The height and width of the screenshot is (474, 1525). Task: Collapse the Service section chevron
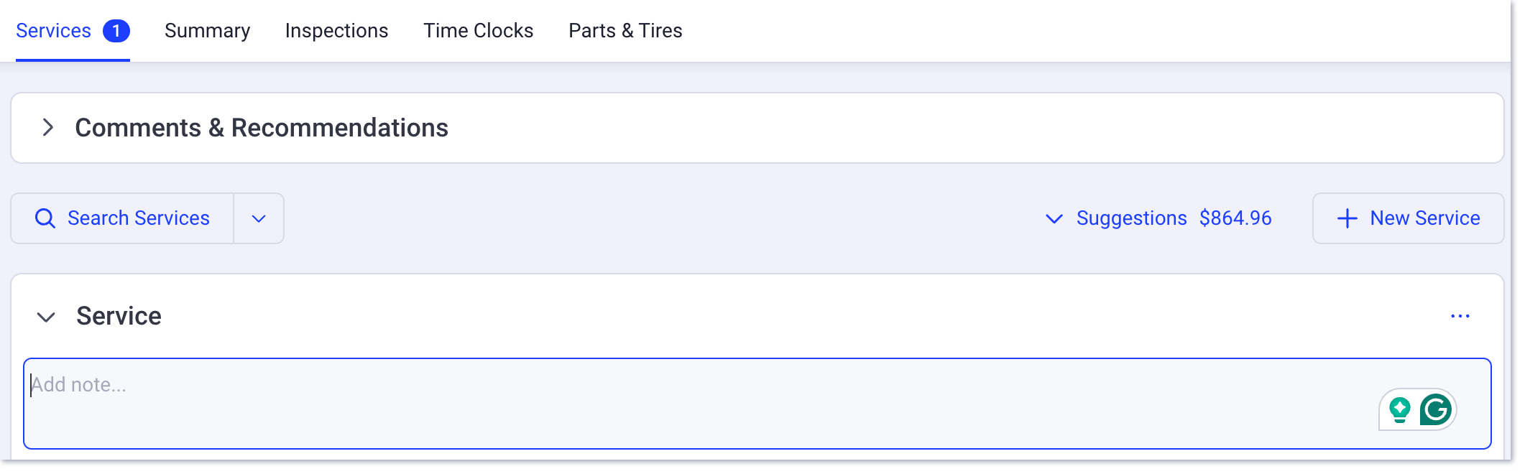tap(46, 317)
